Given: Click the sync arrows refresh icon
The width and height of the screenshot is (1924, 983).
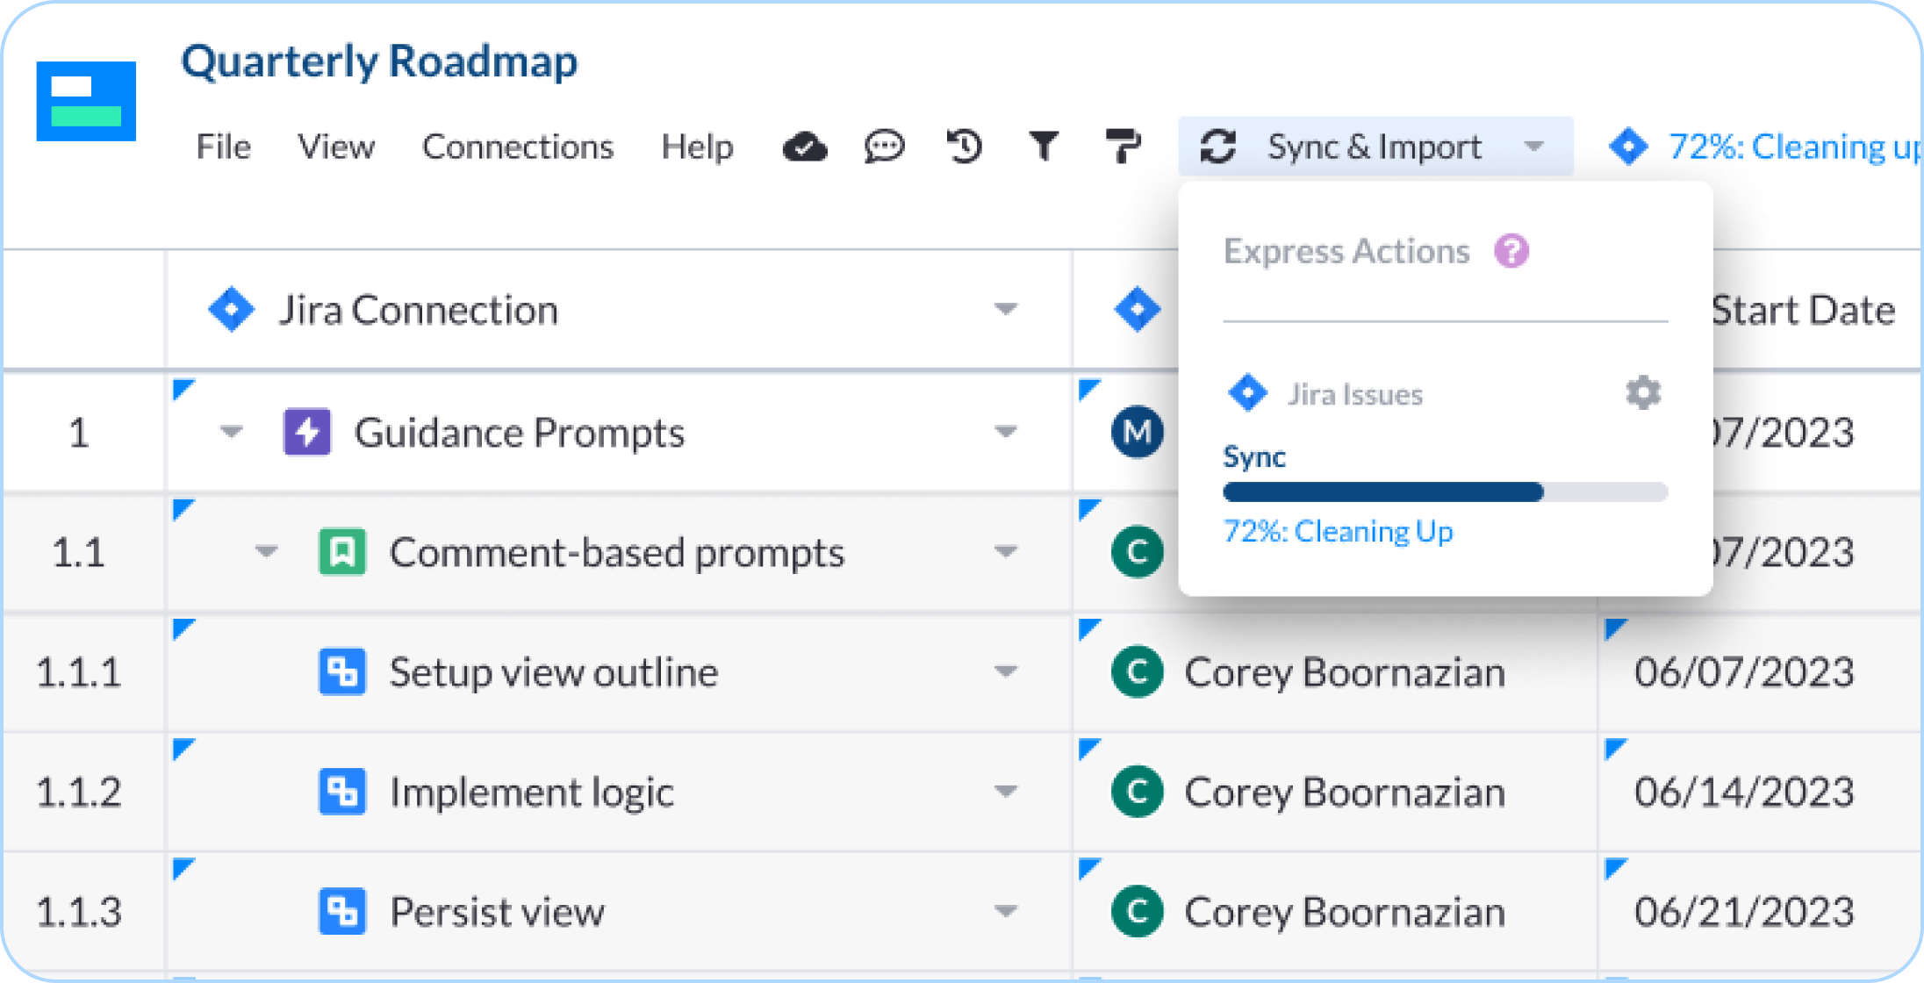Looking at the screenshot, I should click(1218, 147).
